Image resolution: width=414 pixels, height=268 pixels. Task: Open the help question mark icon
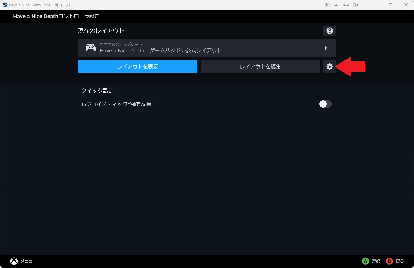pos(329,31)
